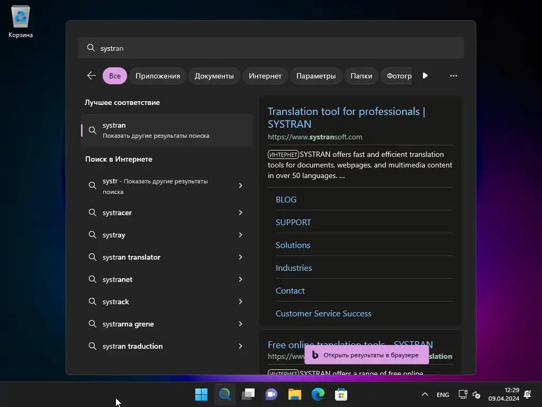Click the ENG language indicator
The height and width of the screenshot is (407, 542).
[x=443, y=394]
